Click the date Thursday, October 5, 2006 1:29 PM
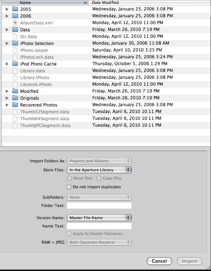This screenshot has width=211, height=271. coord(130,64)
